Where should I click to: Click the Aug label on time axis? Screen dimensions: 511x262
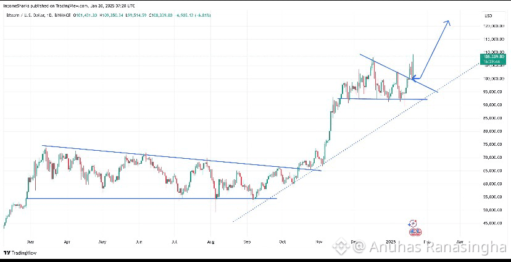pyautogui.click(x=211, y=242)
